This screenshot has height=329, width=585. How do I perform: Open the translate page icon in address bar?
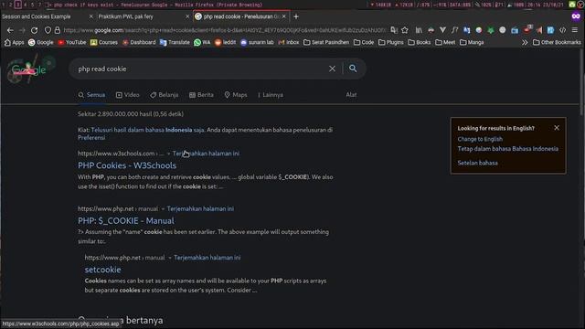click(394, 30)
